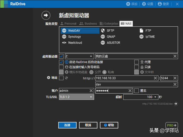Click the proxy globe icon beside 代理
Image resolution: width=183 pixels, height=137 pixels.
[142, 62]
